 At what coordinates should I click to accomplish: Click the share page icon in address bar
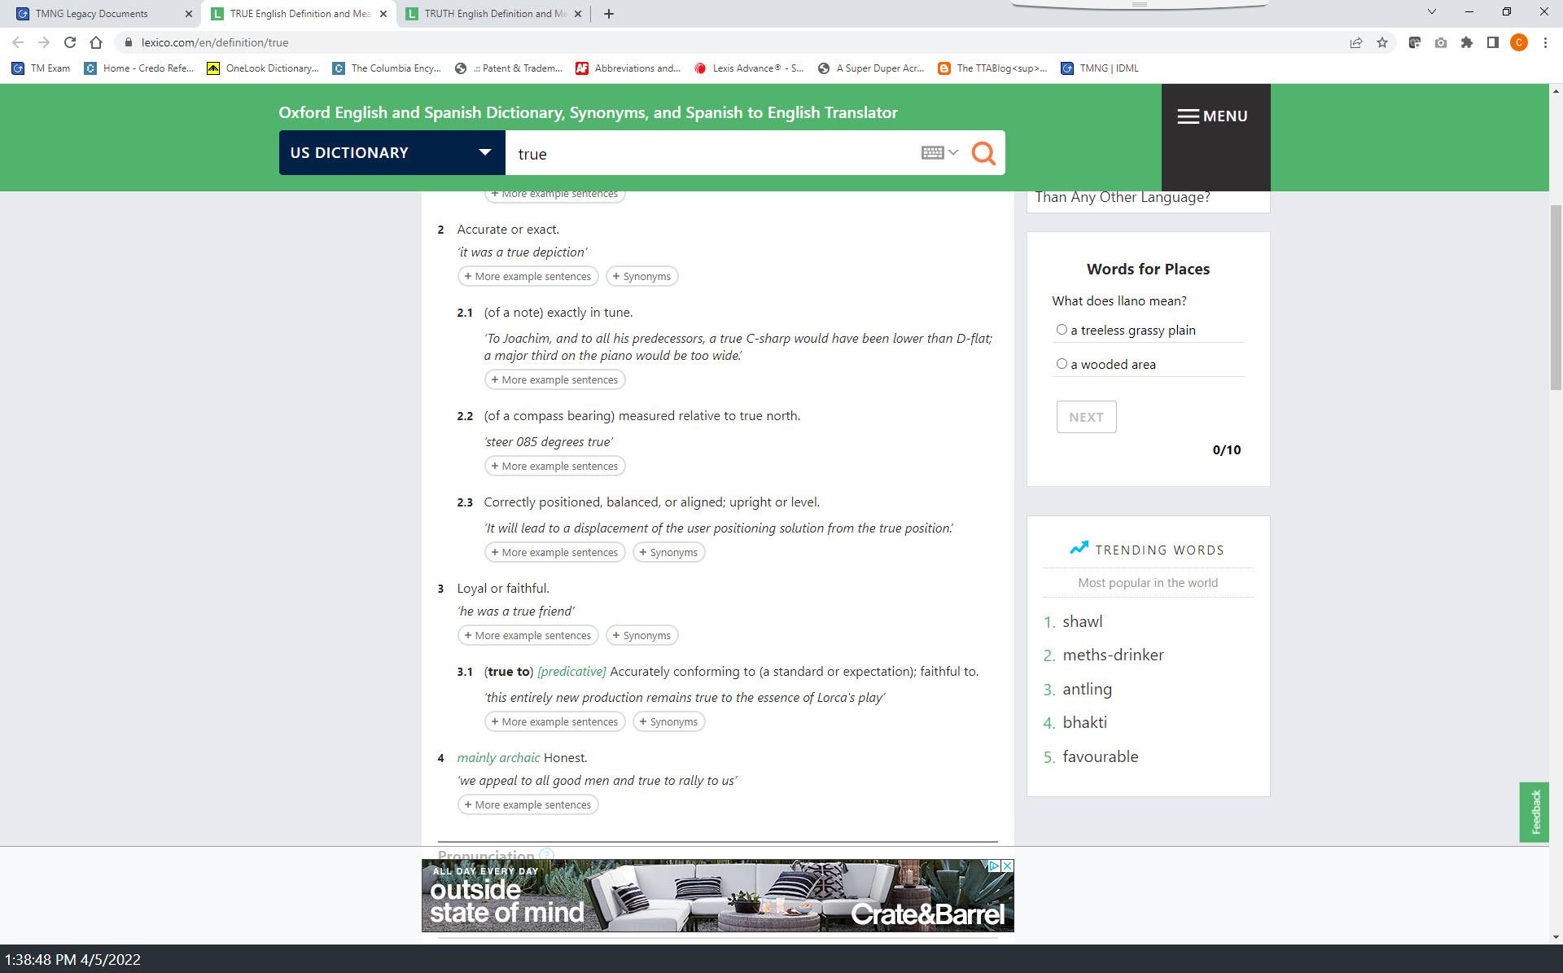[x=1356, y=42]
